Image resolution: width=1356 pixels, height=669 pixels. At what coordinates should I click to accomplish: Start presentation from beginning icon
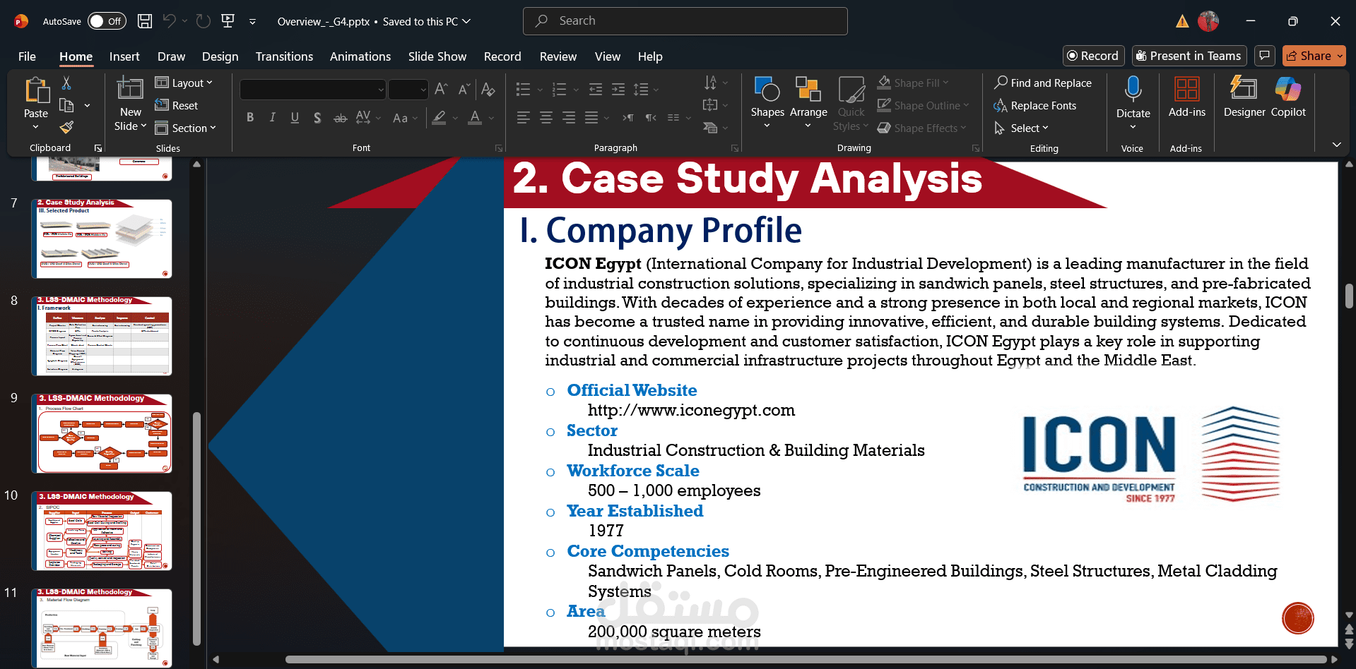[228, 21]
